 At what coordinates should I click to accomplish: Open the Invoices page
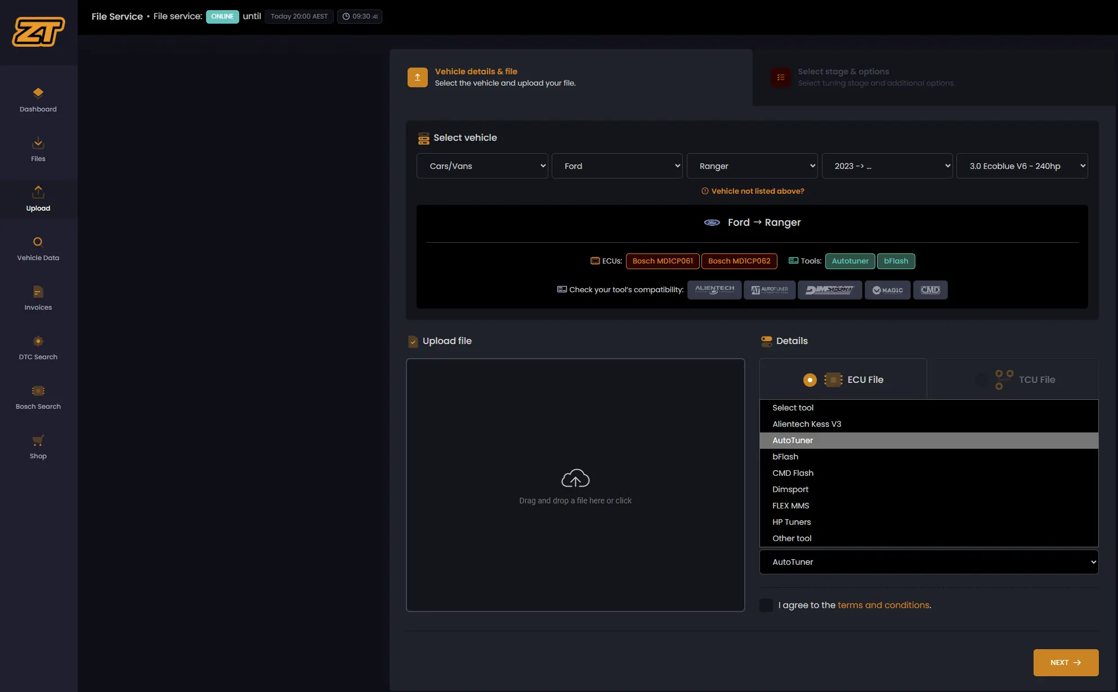(38, 298)
